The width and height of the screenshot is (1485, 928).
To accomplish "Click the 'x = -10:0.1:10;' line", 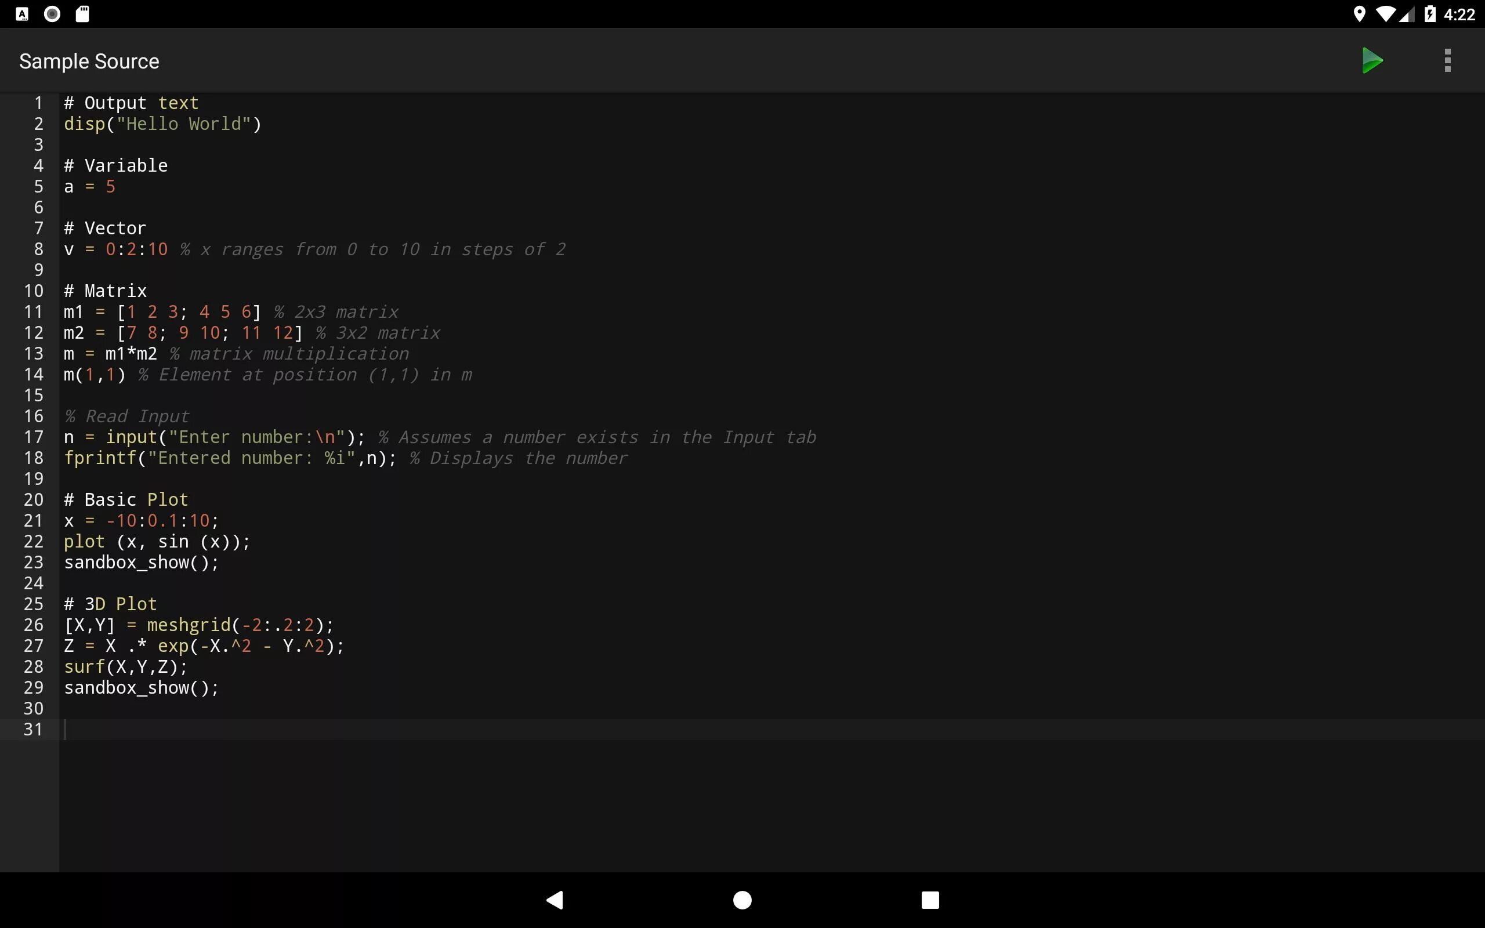I will click(141, 520).
